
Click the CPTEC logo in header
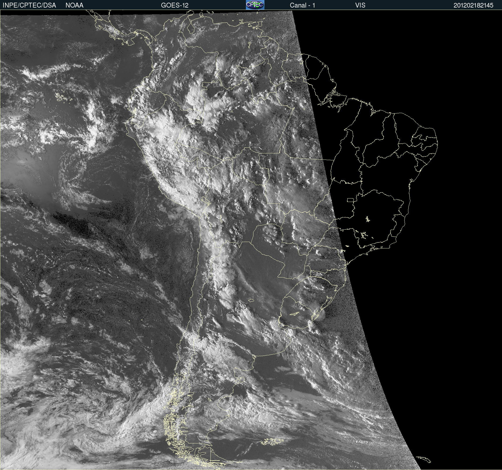pos(255,5)
